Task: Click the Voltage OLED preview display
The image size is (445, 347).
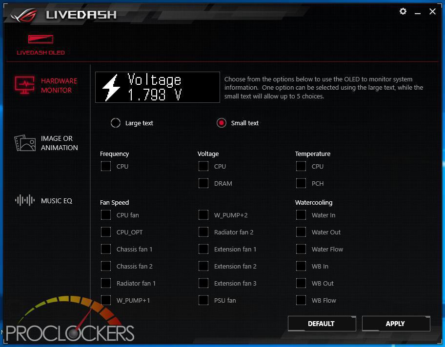Action: (158, 87)
